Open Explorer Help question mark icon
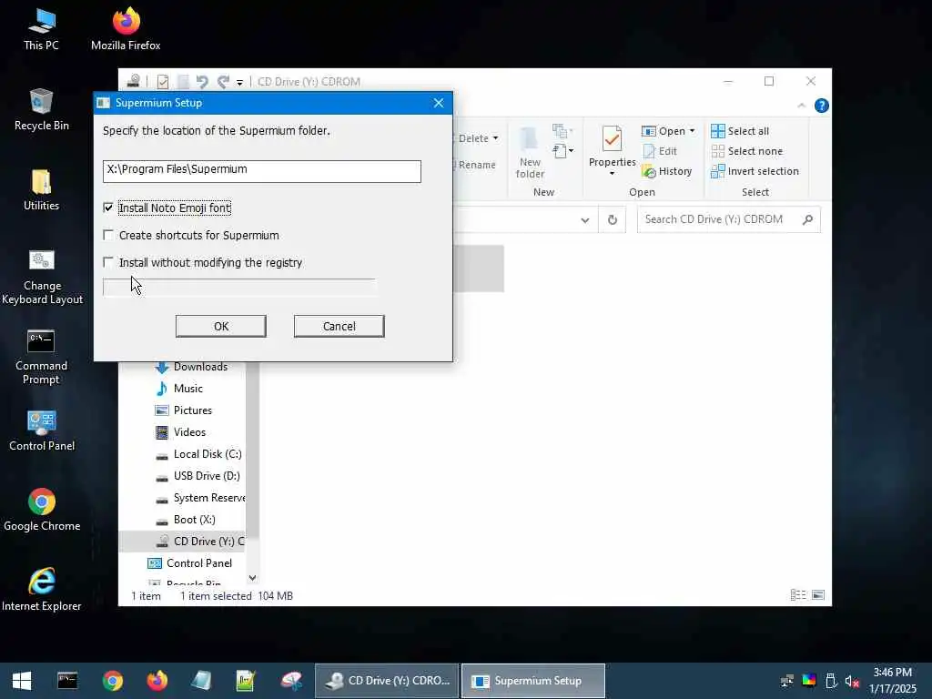 822,106
